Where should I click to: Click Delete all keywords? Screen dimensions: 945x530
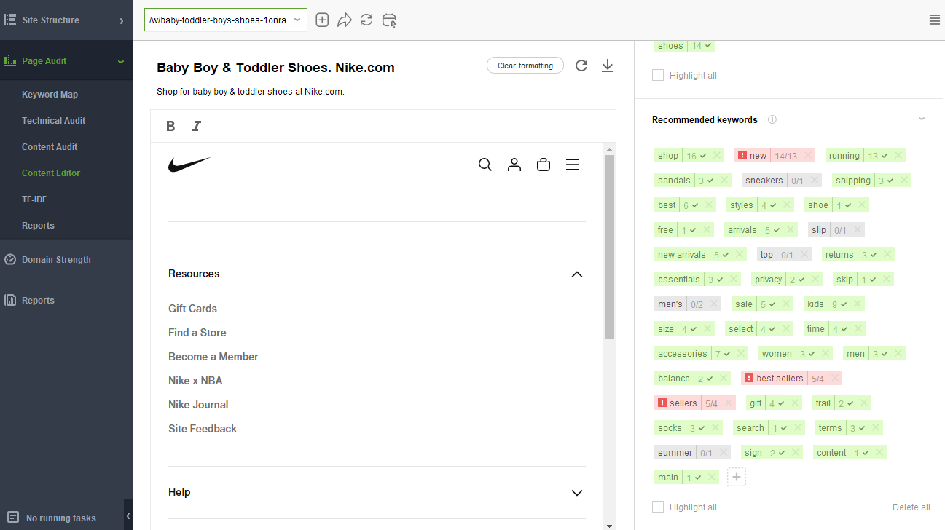pyautogui.click(x=911, y=507)
